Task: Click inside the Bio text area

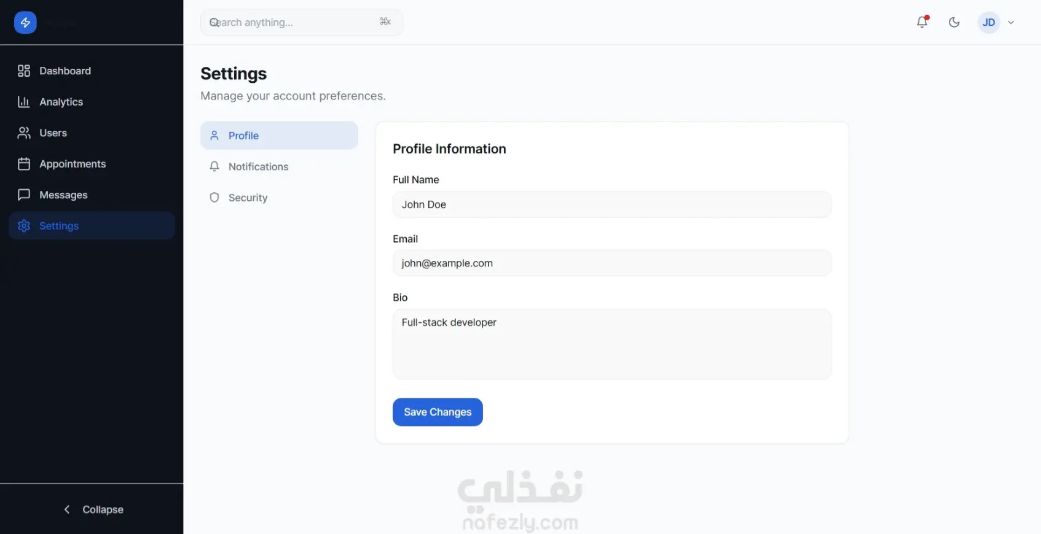Action: coord(611,344)
